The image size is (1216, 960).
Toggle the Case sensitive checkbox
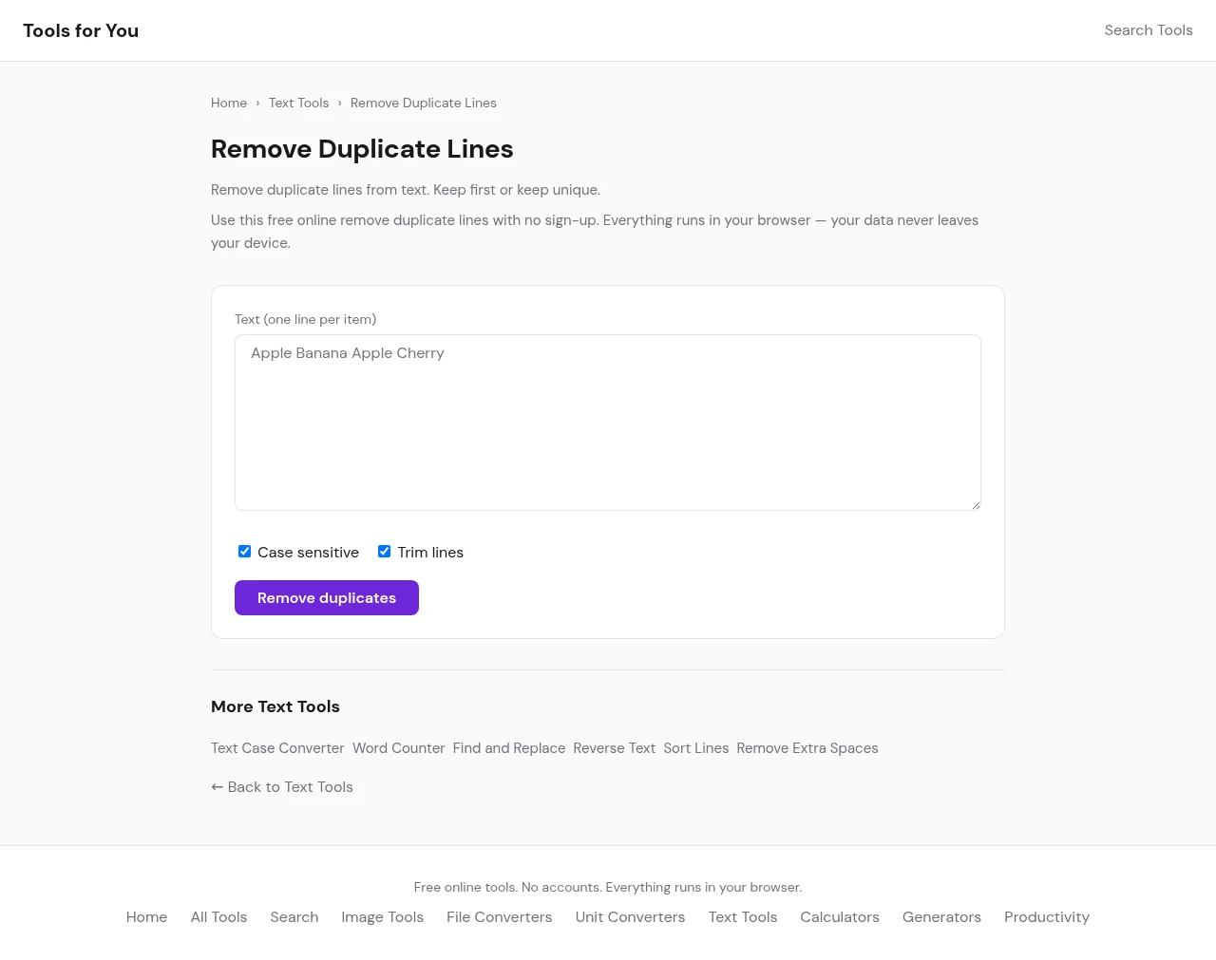(245, 552)
